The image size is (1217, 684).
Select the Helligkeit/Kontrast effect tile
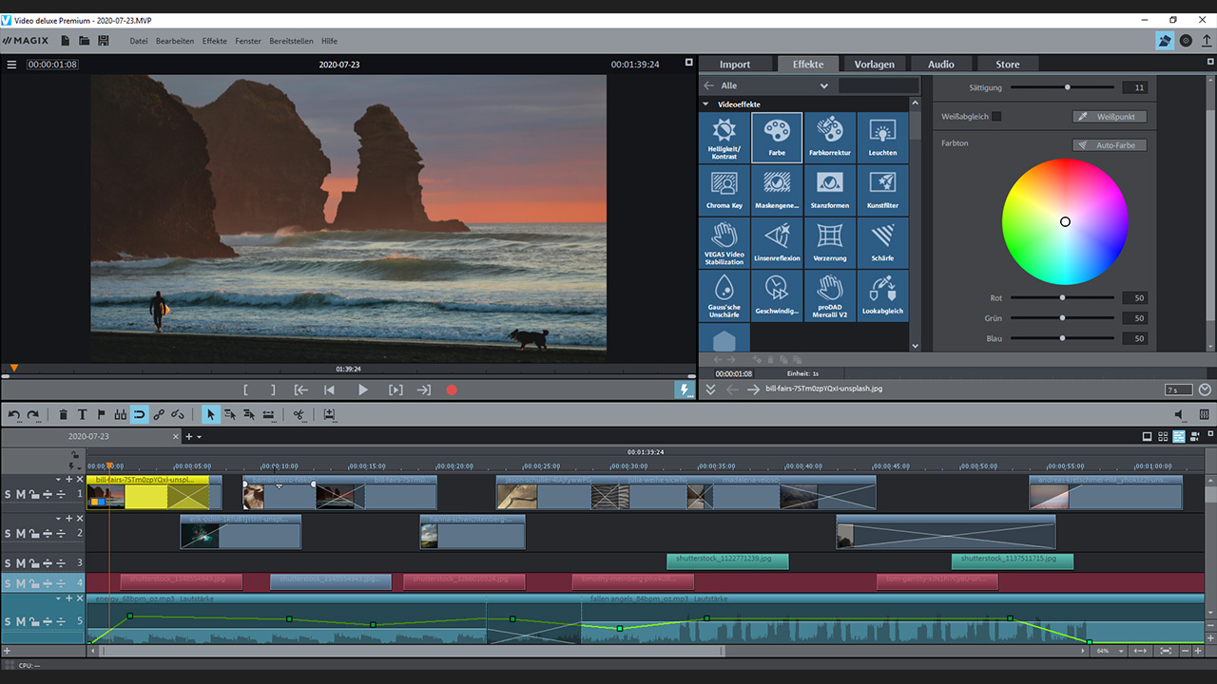pyautogui.click(x=724, y=138)
